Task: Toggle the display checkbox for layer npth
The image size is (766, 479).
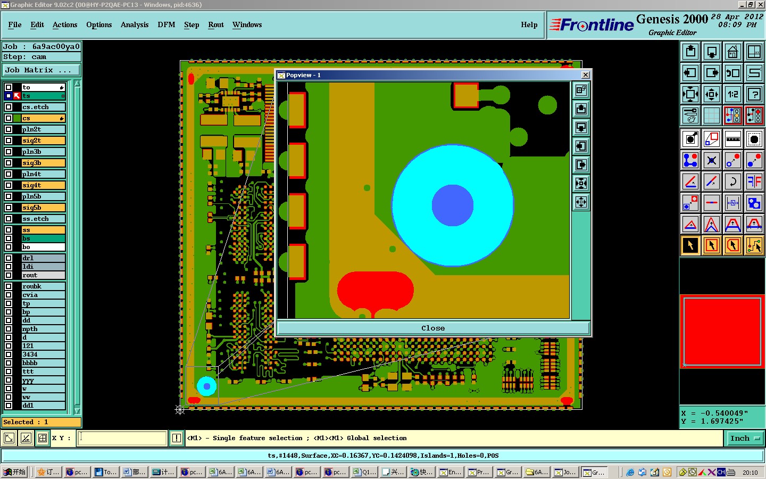Action: (9, 329)
